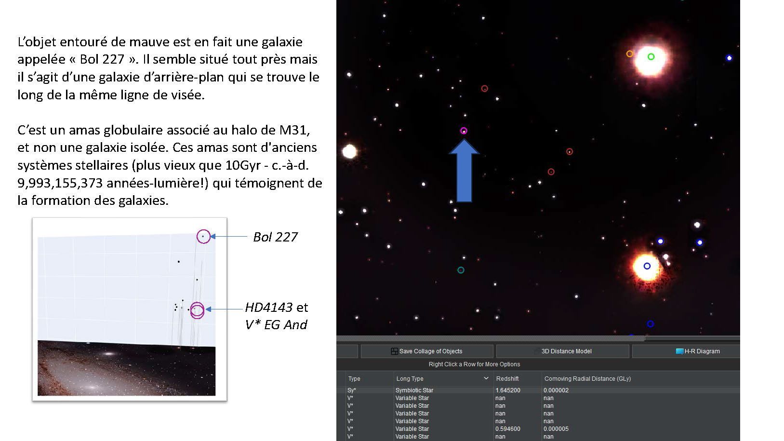Image resolution: width=784 pixels, height=441 pixels.
Task: Select the blue circle on the haloed bright star
Action: point(647,266)
